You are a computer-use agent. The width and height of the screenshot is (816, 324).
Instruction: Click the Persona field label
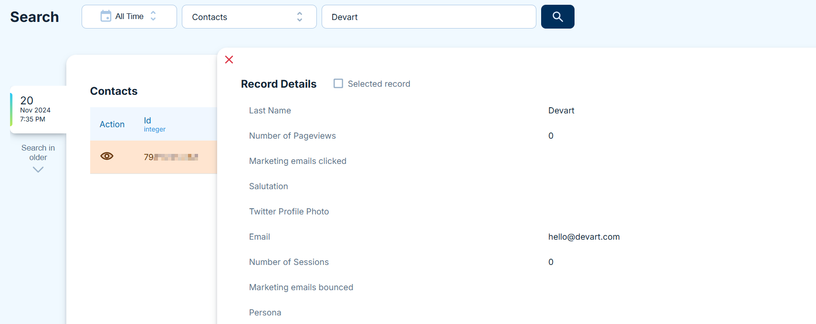tap(265, 313)
